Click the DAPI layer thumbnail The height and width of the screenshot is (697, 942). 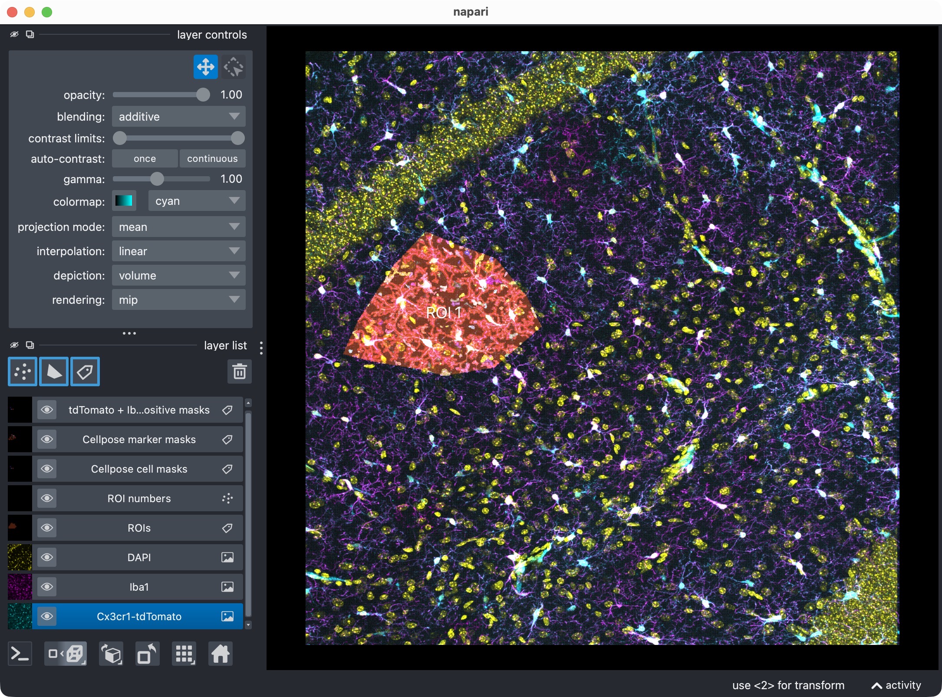(x=20, y=558)
